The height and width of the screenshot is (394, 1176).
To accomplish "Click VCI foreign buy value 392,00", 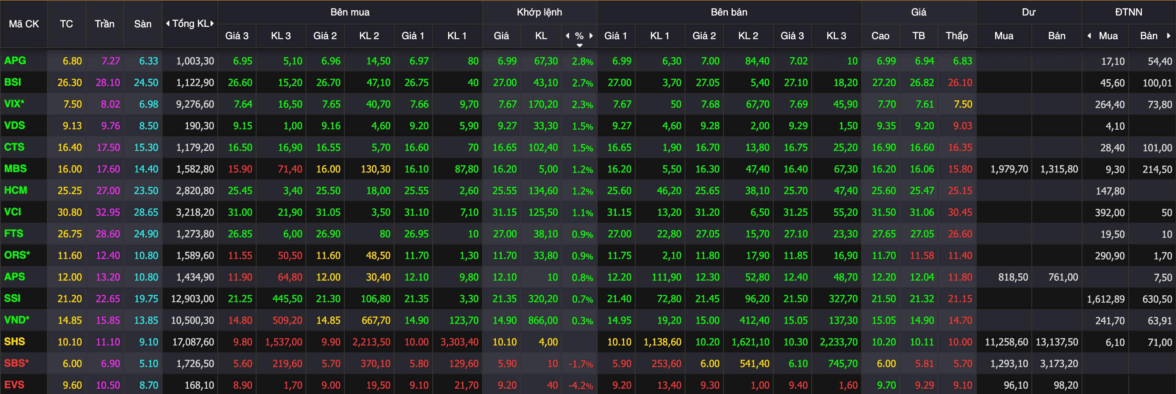I will [x=1110, y=212].
